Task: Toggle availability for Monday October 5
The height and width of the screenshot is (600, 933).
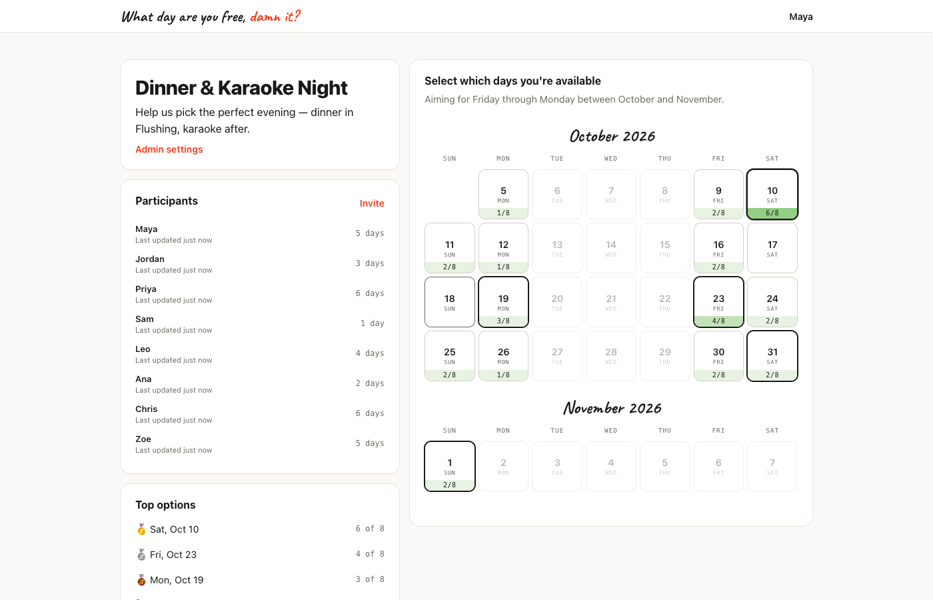Action: tap(503, 194)
